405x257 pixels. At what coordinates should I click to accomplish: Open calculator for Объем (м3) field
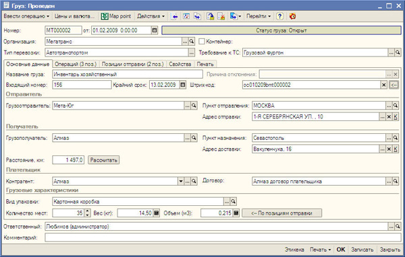pyautogui.click(x=236, y=213)
